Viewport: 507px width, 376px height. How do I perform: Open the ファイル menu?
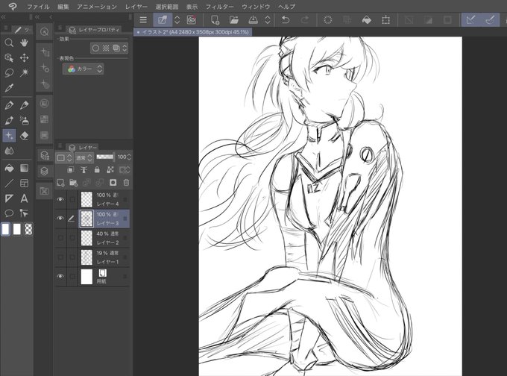click(x=38, y=7)
